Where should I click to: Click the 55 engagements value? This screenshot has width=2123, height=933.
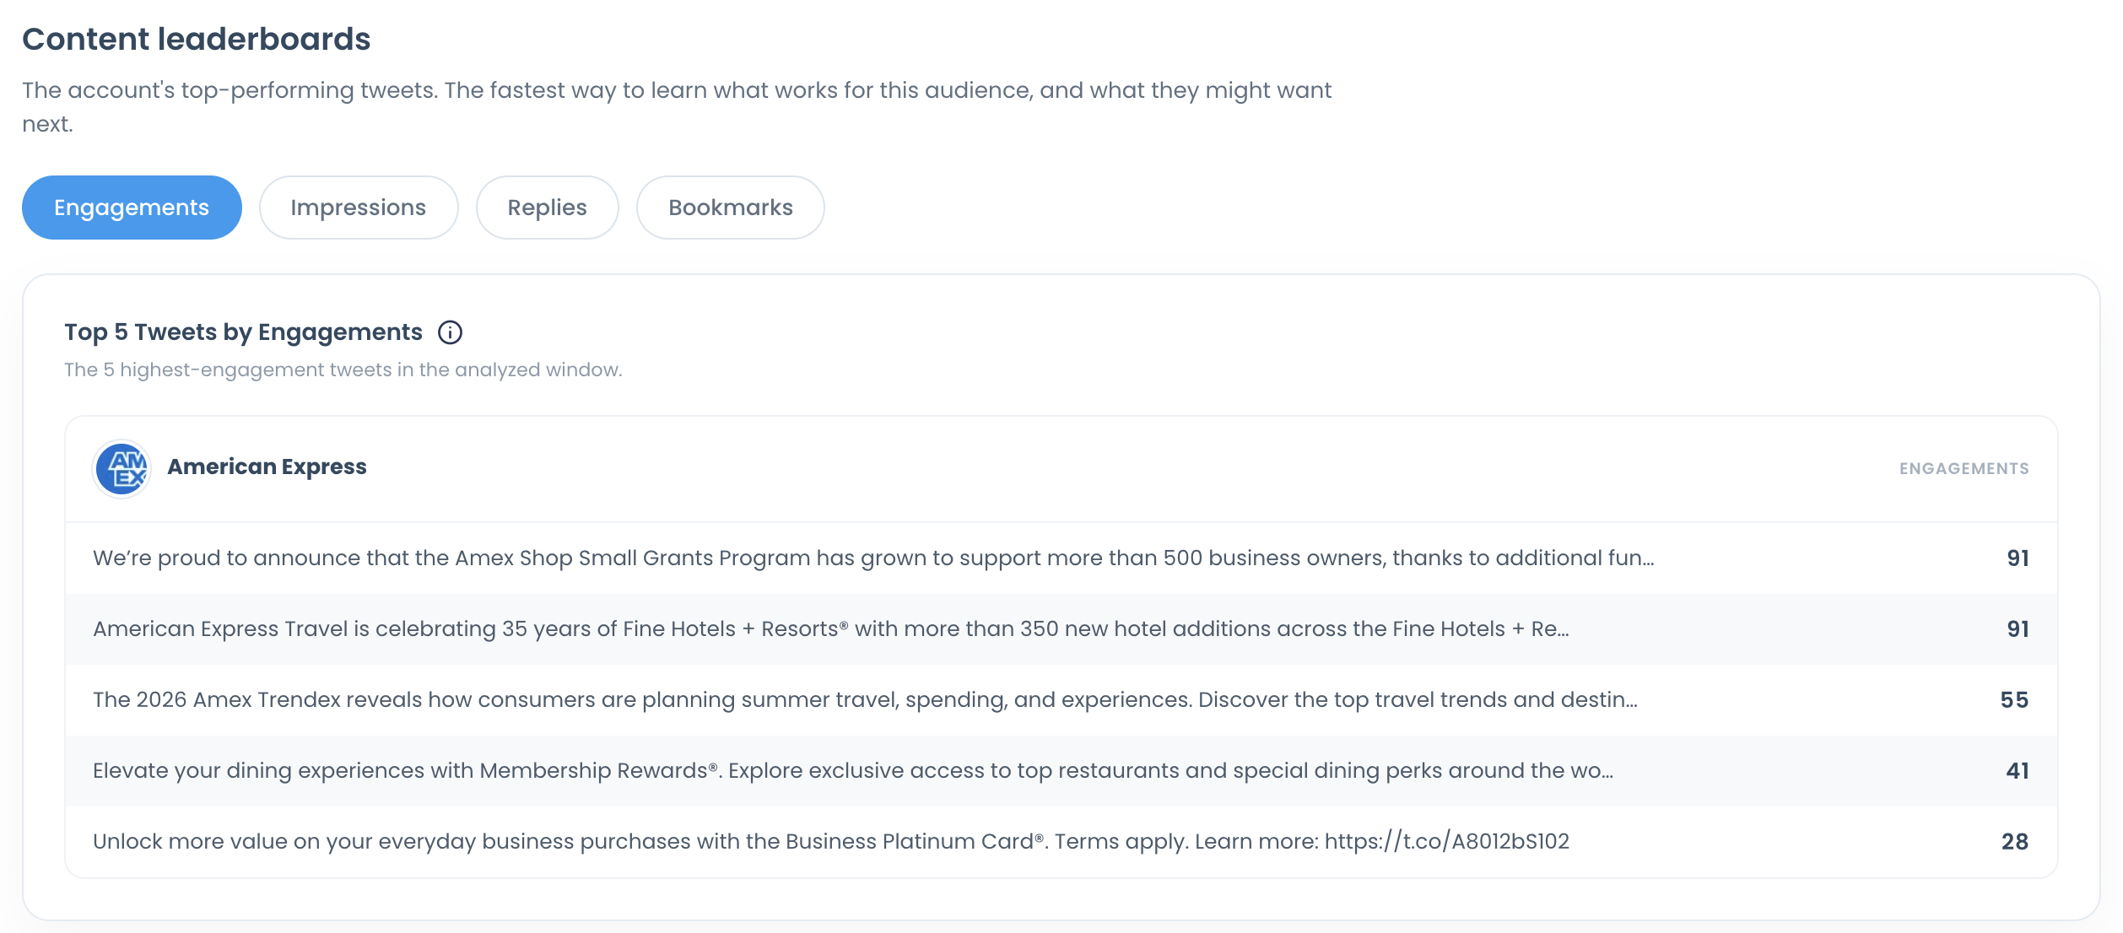click(2014, 700)
